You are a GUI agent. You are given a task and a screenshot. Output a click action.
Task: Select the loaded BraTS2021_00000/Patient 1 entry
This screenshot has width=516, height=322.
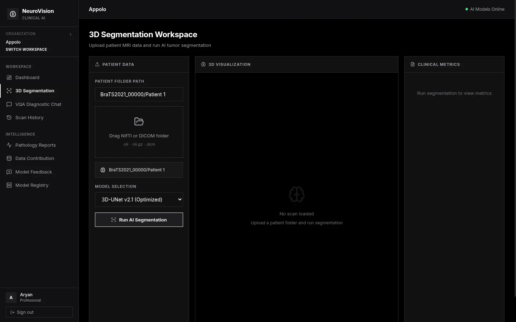click(139, 170)
